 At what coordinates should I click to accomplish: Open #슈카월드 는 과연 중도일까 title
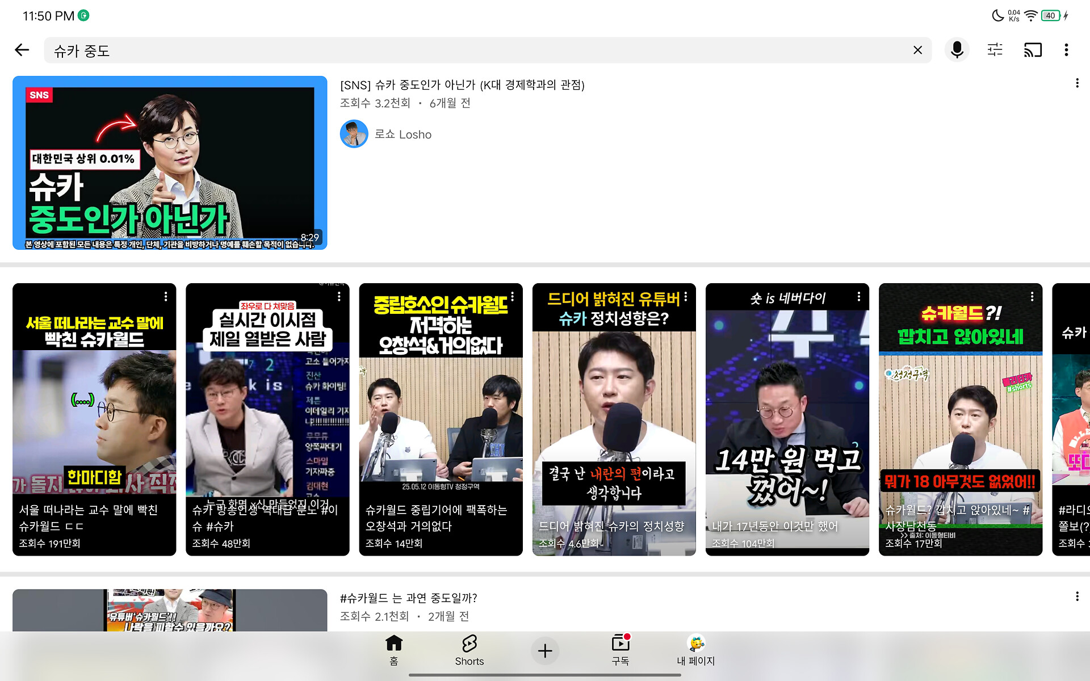point(408,598)
